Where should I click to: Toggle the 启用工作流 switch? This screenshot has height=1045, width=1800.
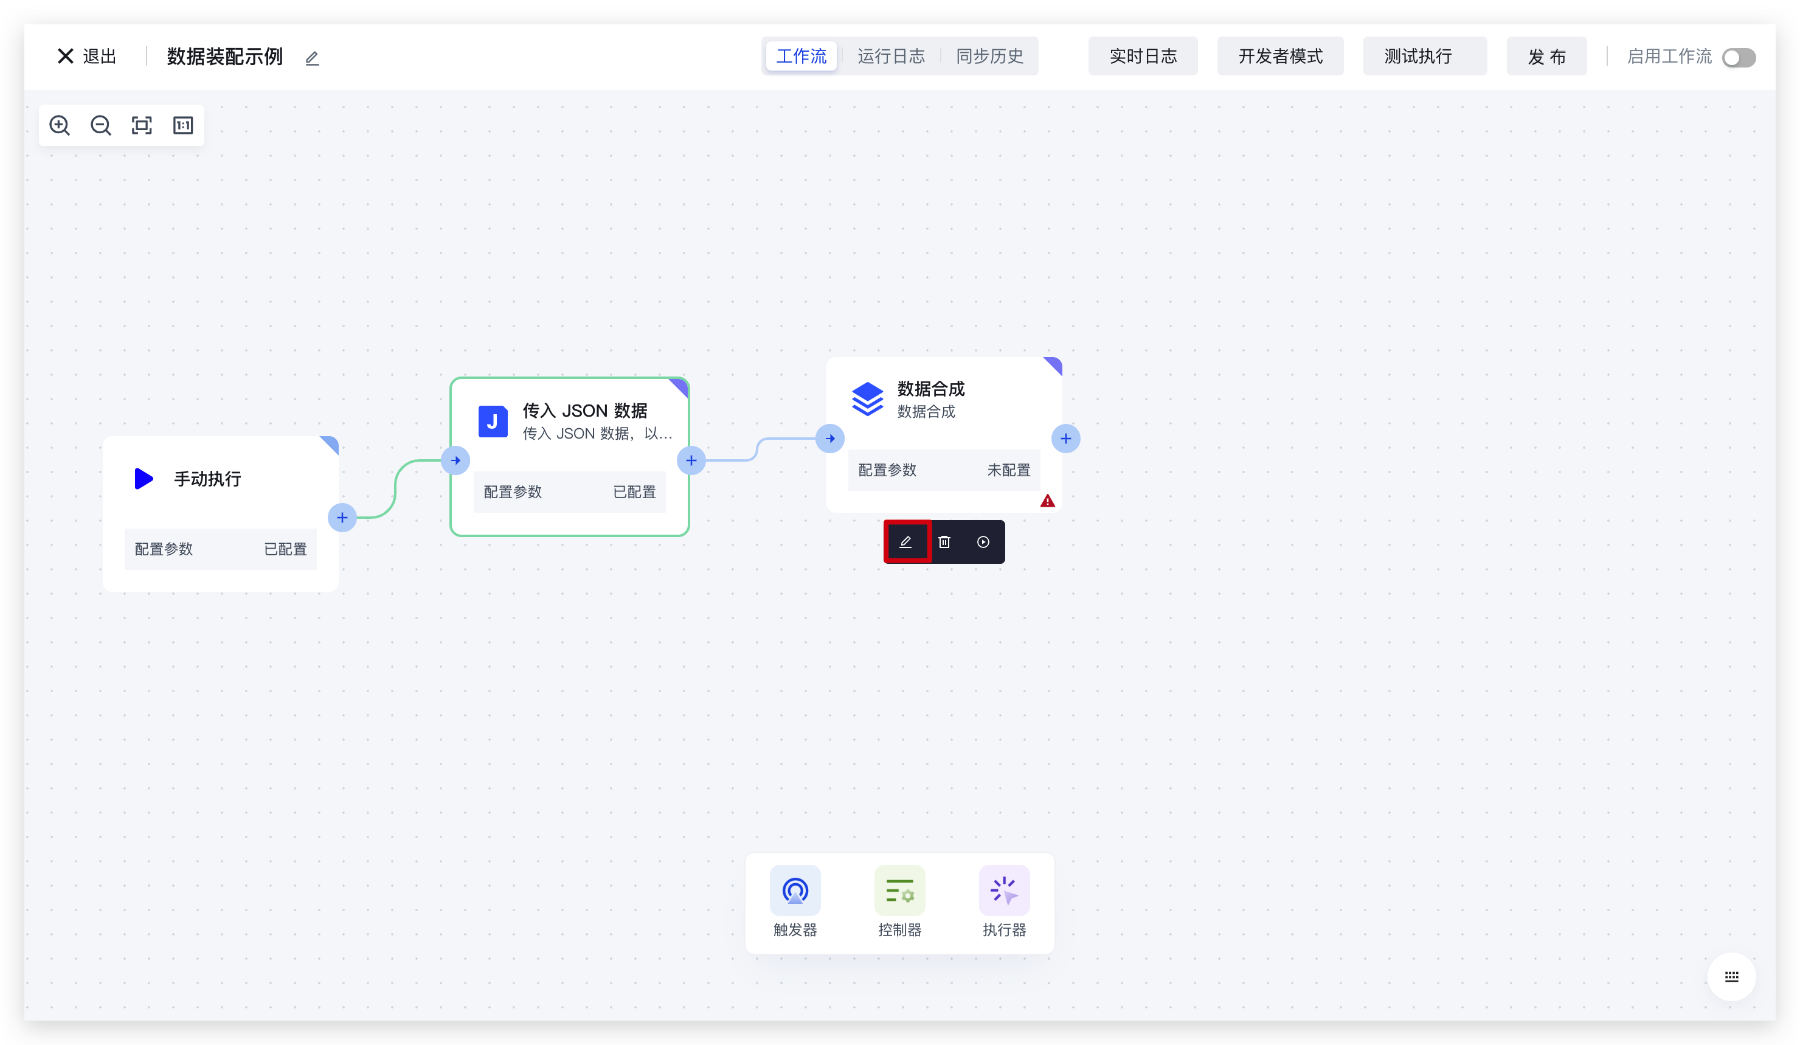point(1738,57)
